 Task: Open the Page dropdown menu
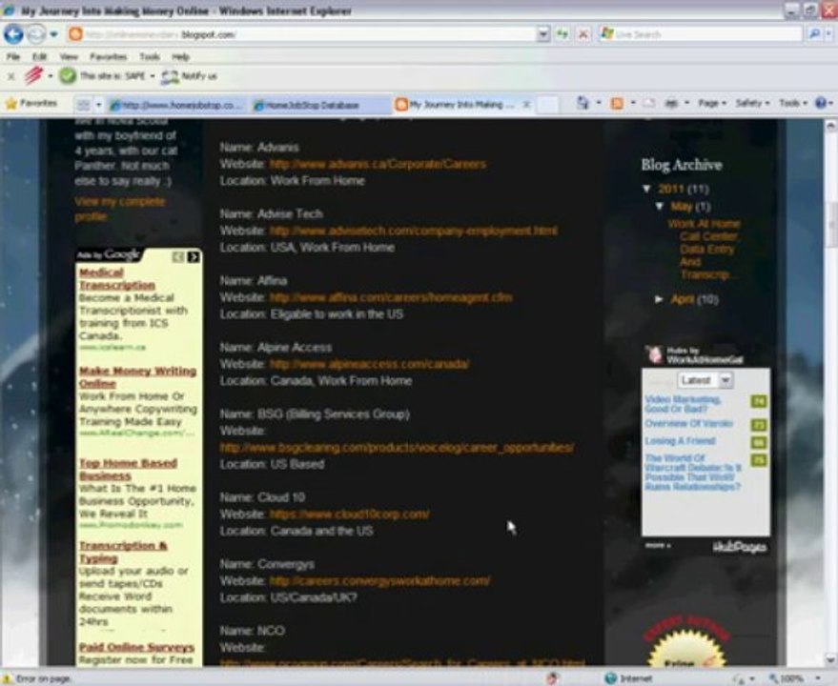(x=712, y=103)
